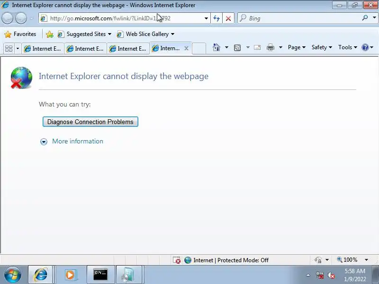Click the IE logo in title bar
This screenshot has height=284, width=379.
pyautogui.click(x=5, y=5)
